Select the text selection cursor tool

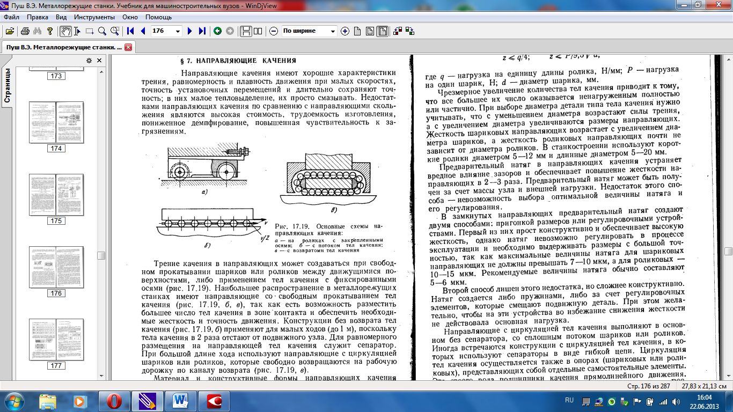[77, 31]
